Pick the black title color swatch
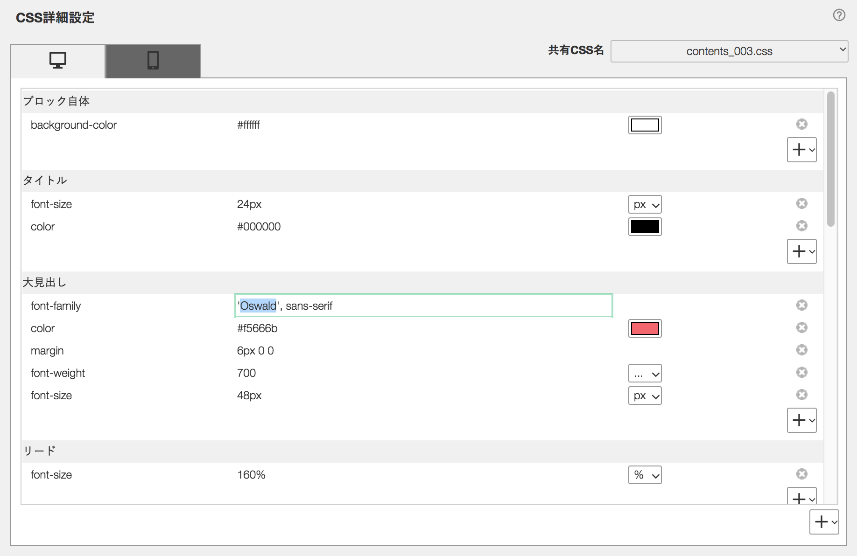This screenshot has height=556, width=857. tap(645, 227)
